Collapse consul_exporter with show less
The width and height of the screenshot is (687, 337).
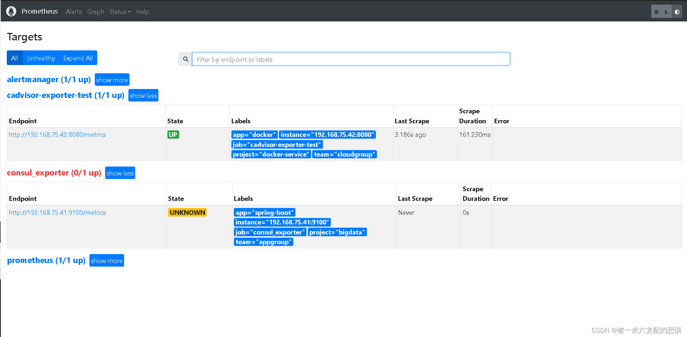[120, 173]
